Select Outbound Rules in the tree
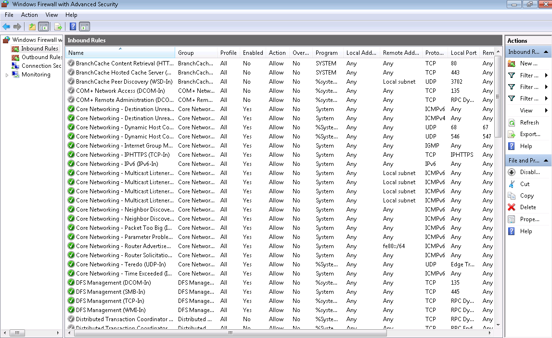The height and width of the screenshot is (338, 552). (x=42, y=57)
